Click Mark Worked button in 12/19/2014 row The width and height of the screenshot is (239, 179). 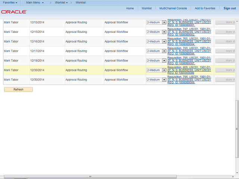[x=225, y=60]
